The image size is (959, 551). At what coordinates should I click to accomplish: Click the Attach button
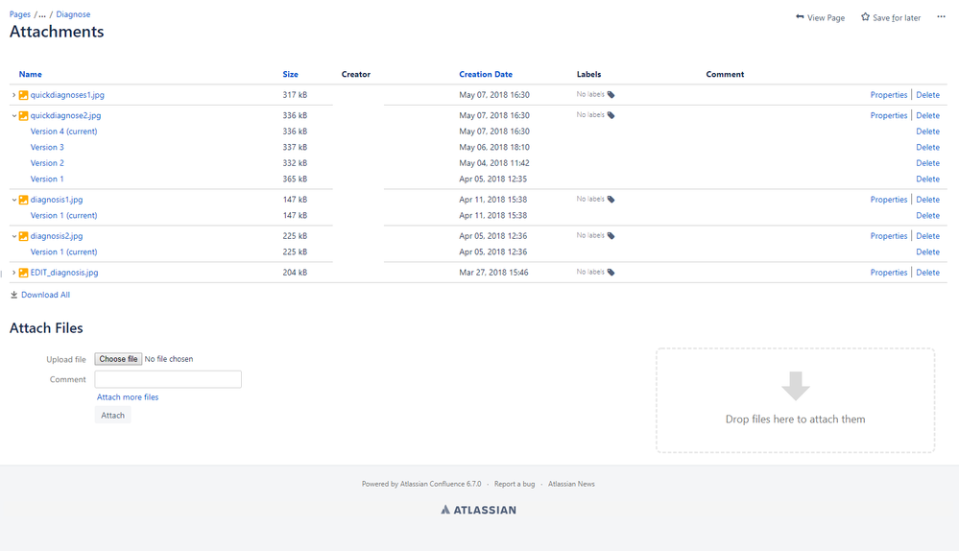coord(112,416)
